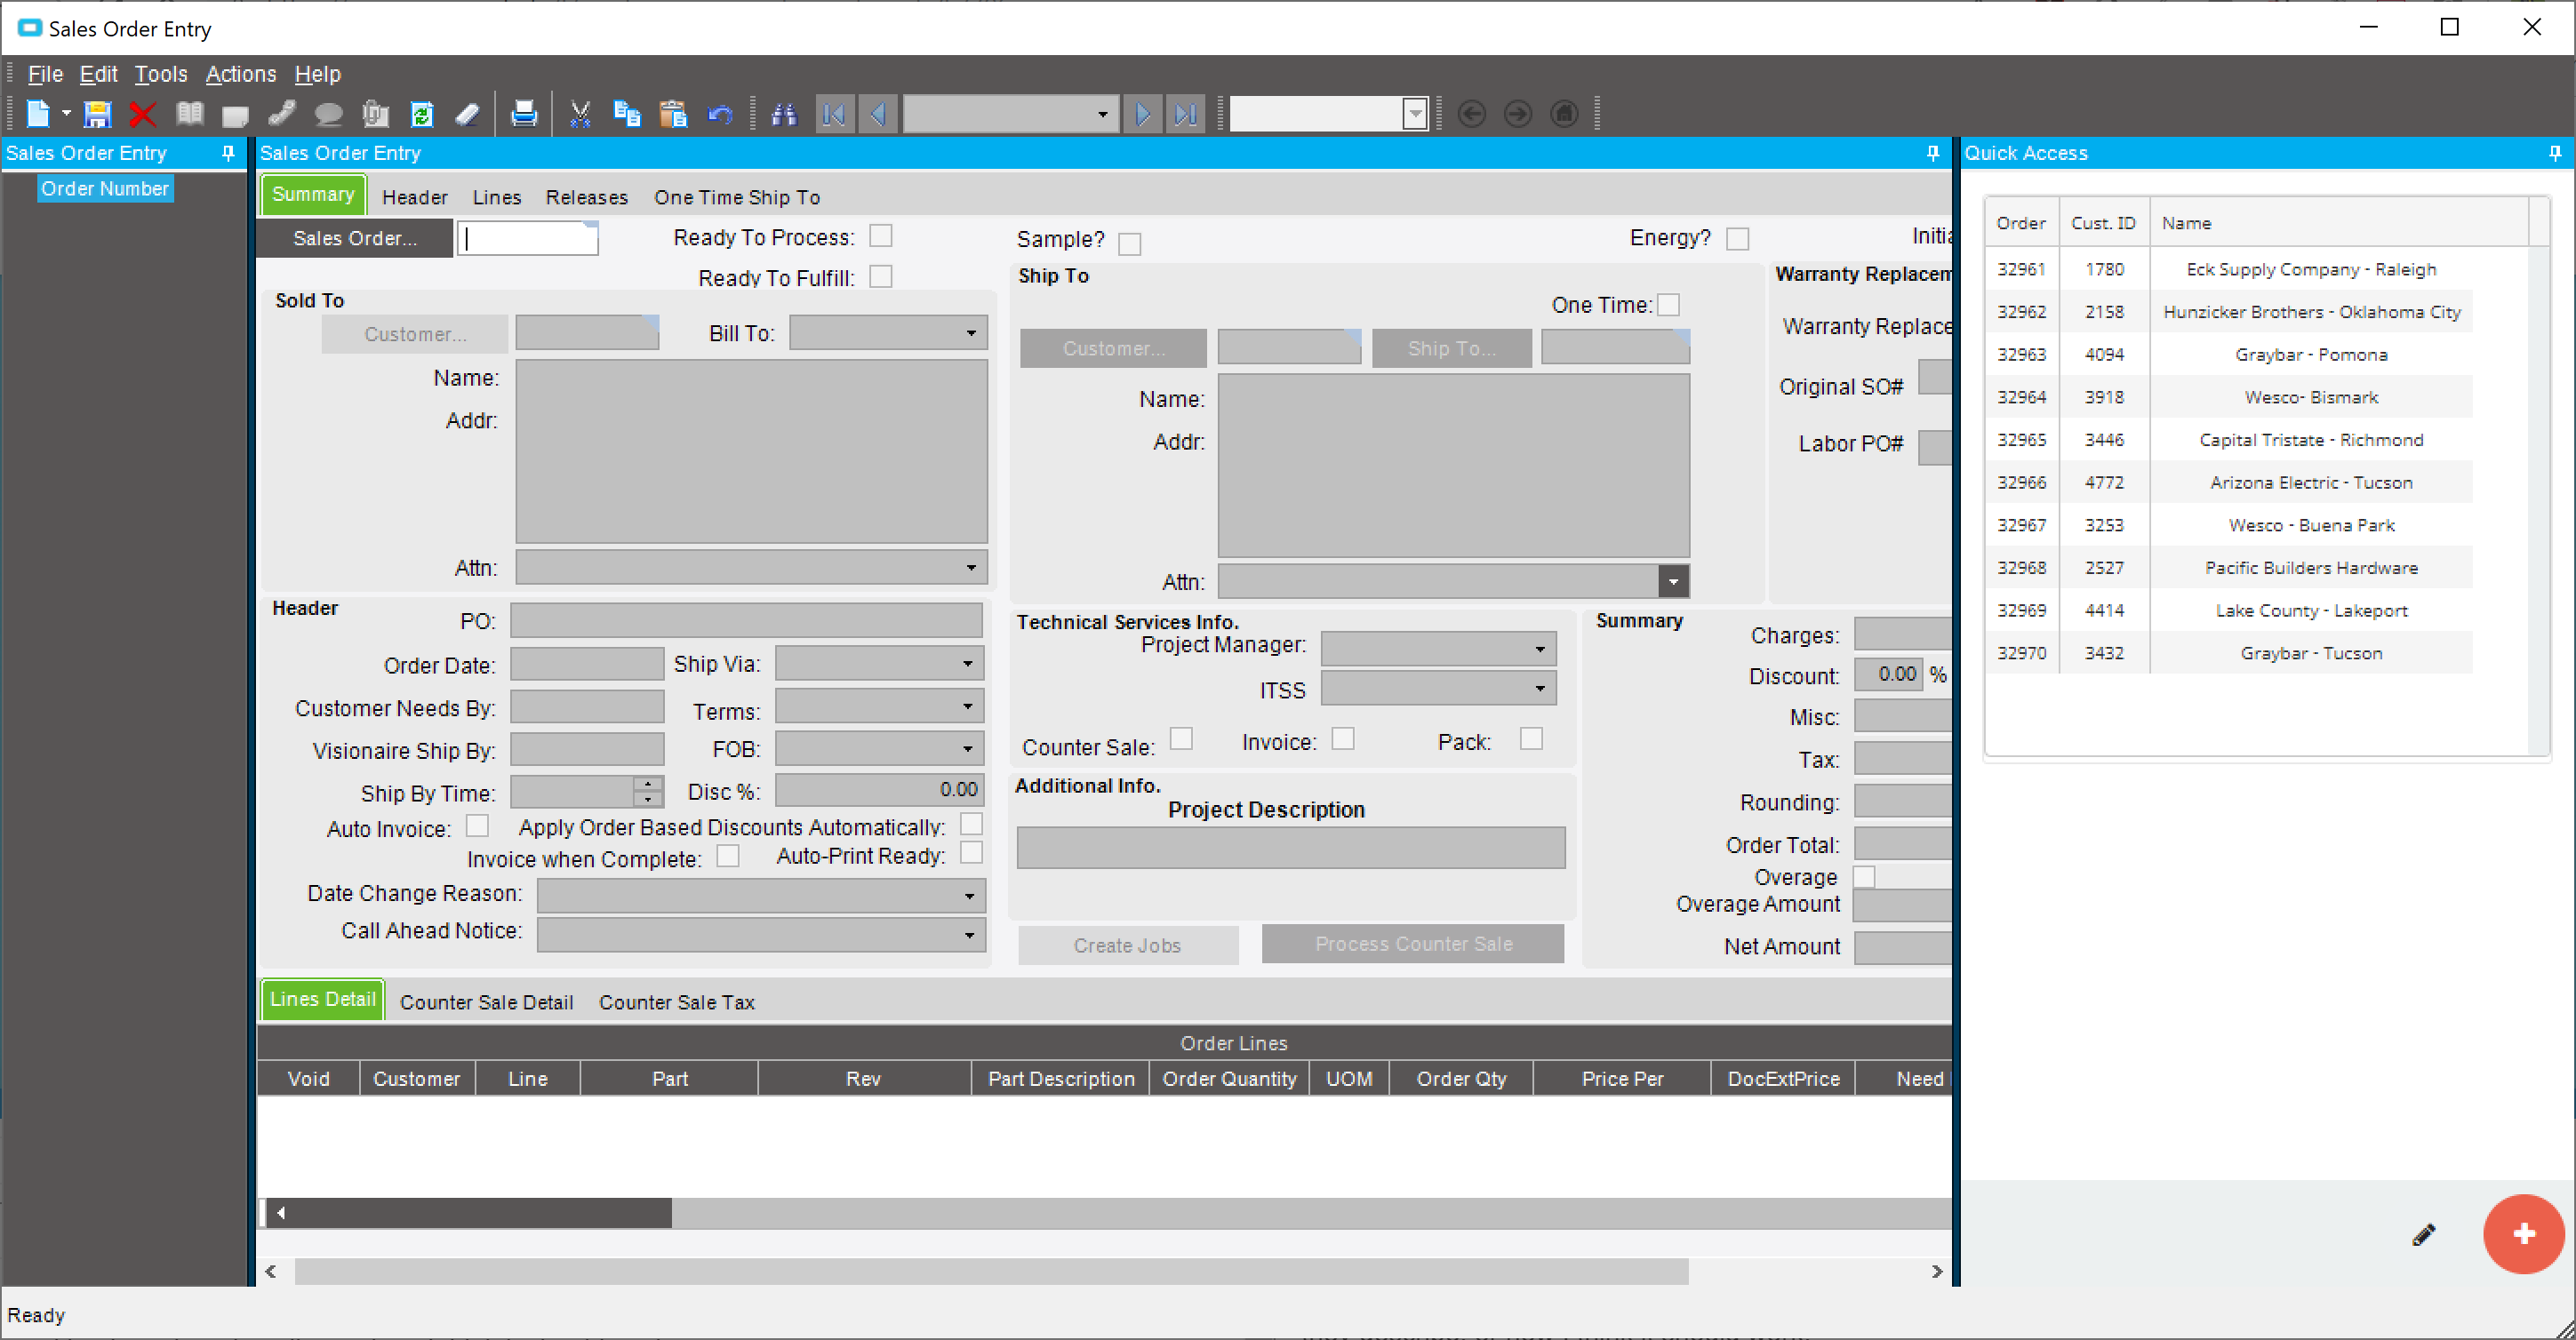This screenshot has width=2576, height=1340.
Task: Jump to the first record using the navigation arrow
Action: (x=835, y=114)
